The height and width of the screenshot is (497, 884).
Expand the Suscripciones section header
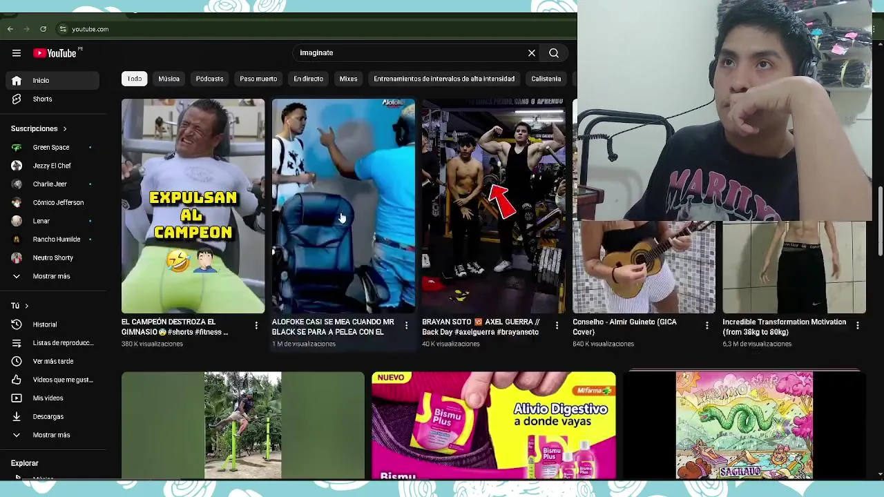[39, 129]
